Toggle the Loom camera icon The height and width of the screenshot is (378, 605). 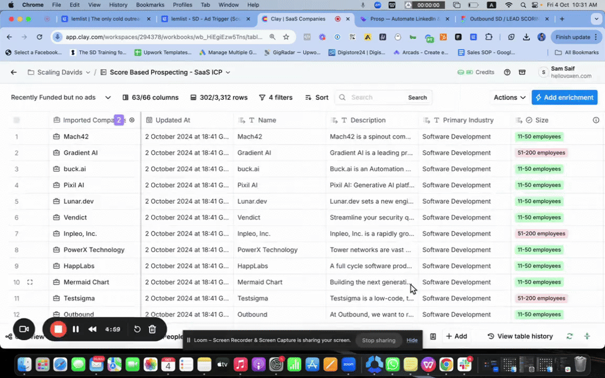24,329
